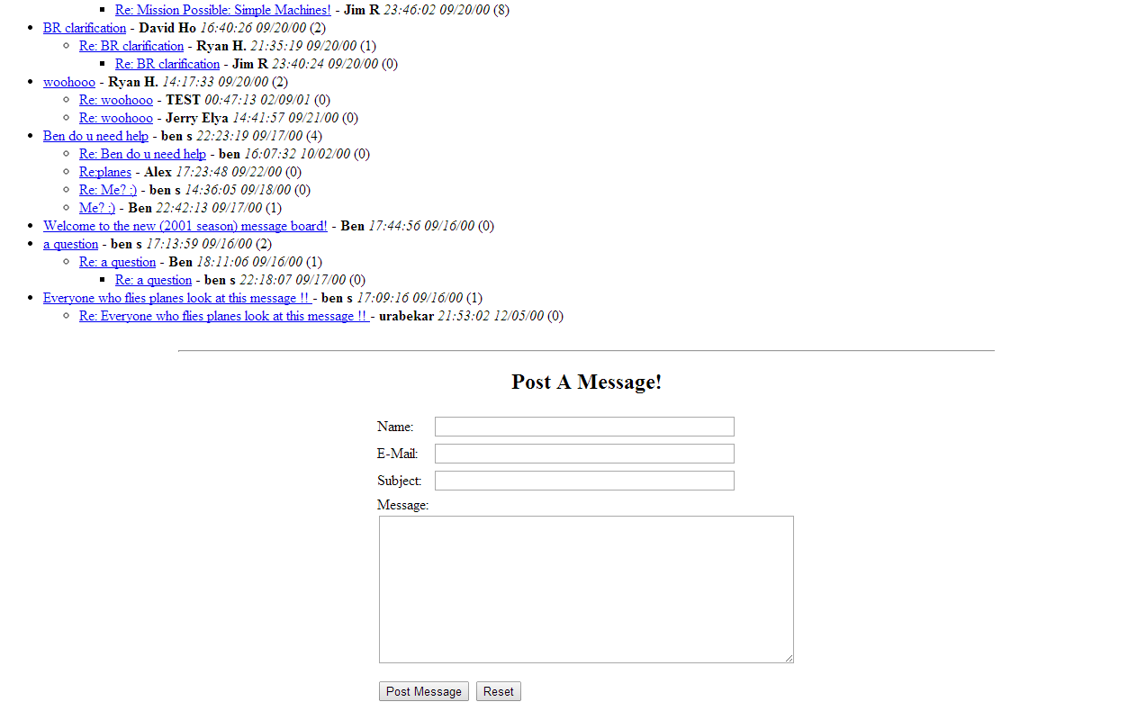Open Jim R's 'Re: BR clarification' reply
This screenshot has width=1137, height=720.
167,64
